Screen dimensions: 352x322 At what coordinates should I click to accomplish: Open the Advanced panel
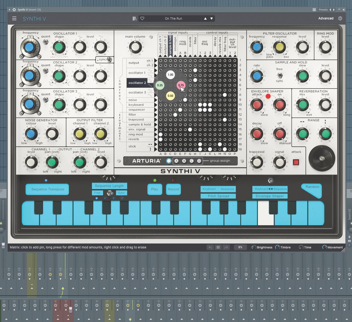pyautogui.click(x=326, y=18)
